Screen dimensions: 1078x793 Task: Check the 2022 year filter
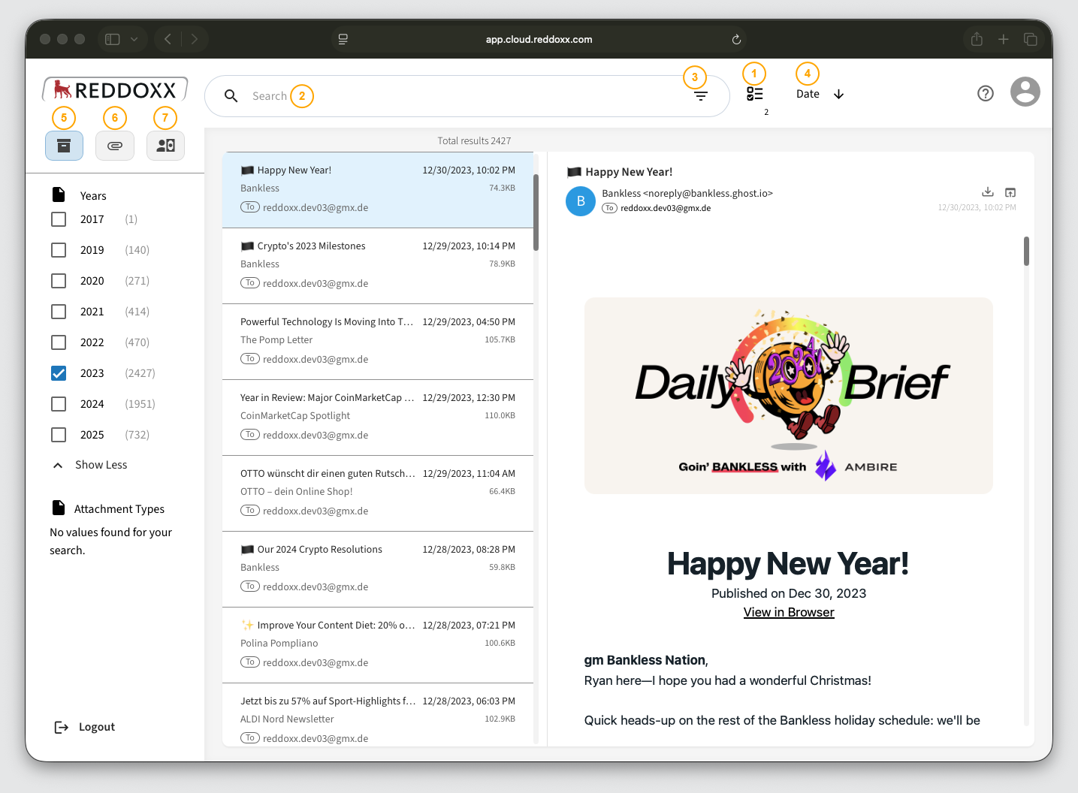point(59,342)
